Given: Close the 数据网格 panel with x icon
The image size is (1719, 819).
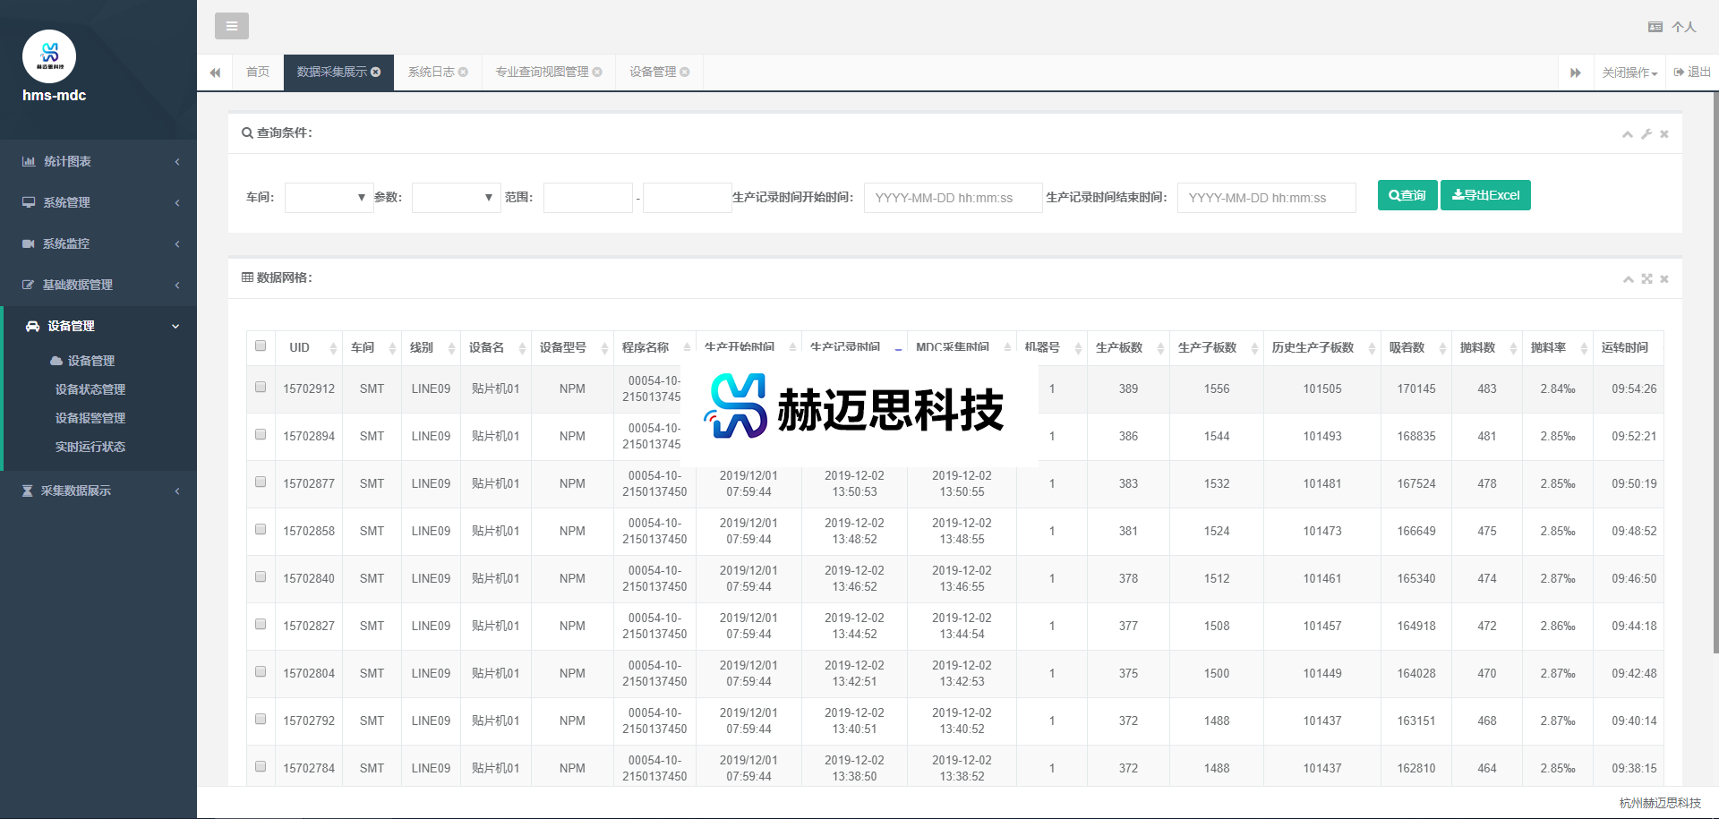Looking at the screenshot, I should pyautogui.click(x=1664, y=279).
